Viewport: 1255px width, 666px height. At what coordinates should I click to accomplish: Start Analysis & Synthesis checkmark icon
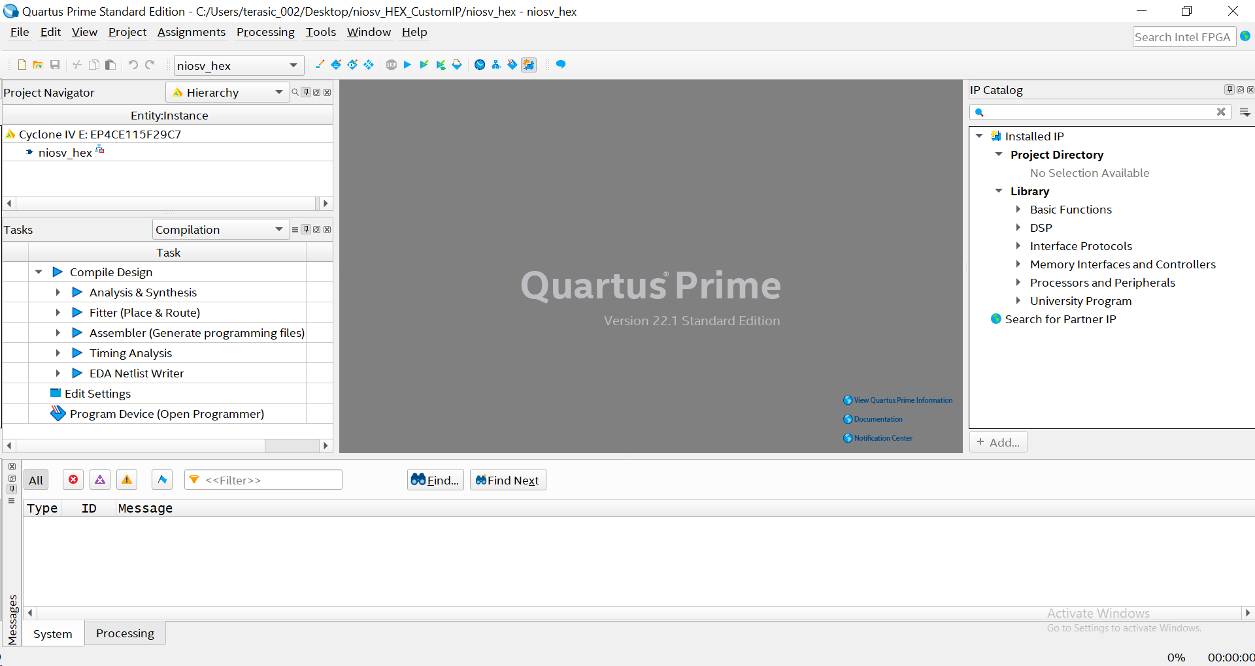pyautogui.click(x=424, y=65)
